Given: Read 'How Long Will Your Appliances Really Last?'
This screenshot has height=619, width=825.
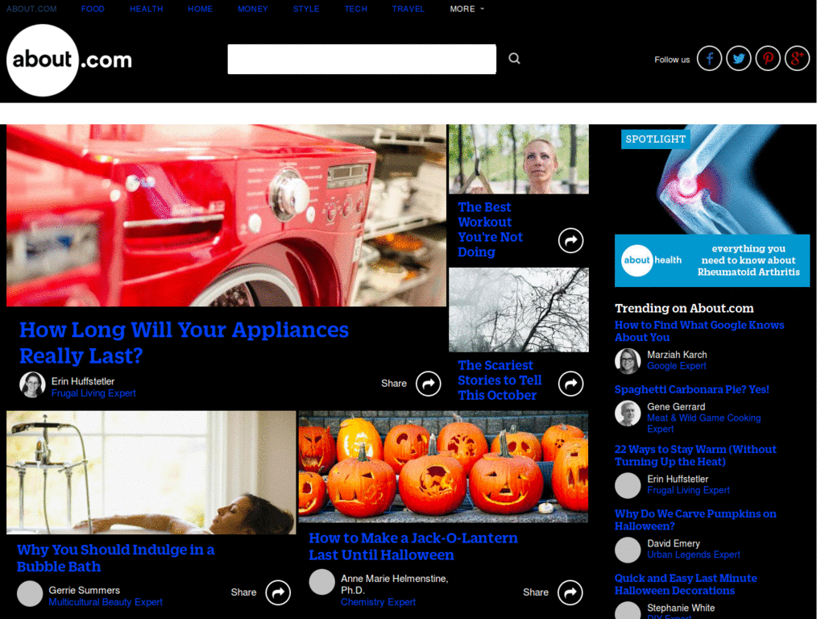Looking at the screenshot, I should (x=184, y=343).
